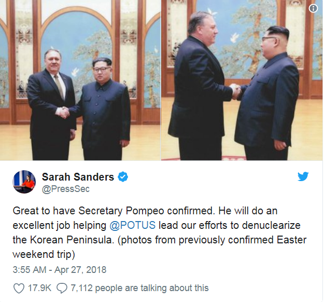Screen dimensions: 324x302
Task: Click the 'weekend trip)' closing tweet line
Action: tap(44, 254)
